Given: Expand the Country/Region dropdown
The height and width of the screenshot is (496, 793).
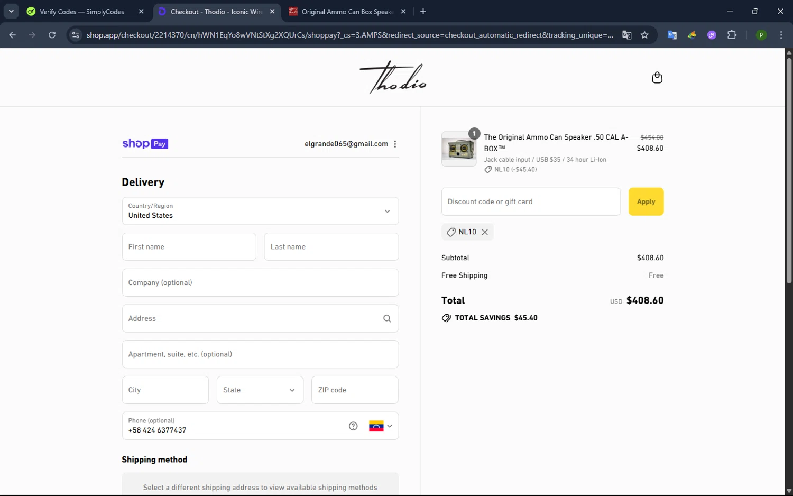Looking at the screenshot, I should [260, 211].
